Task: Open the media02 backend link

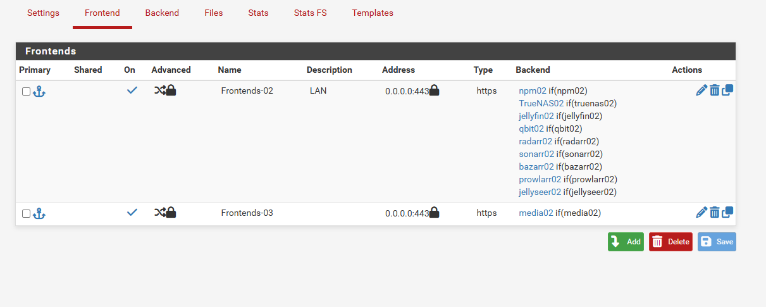Action: point(536,213)
